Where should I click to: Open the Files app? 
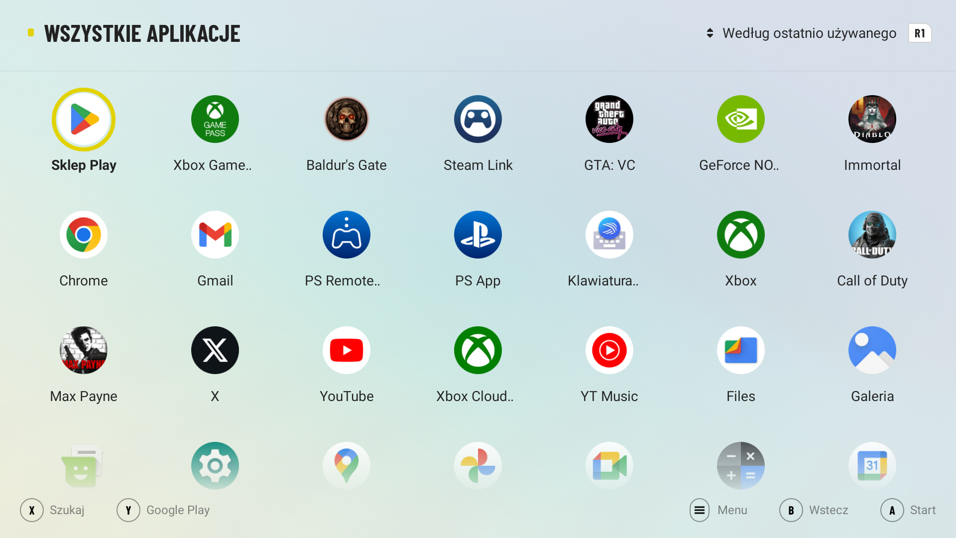click(x=741, y=351)
